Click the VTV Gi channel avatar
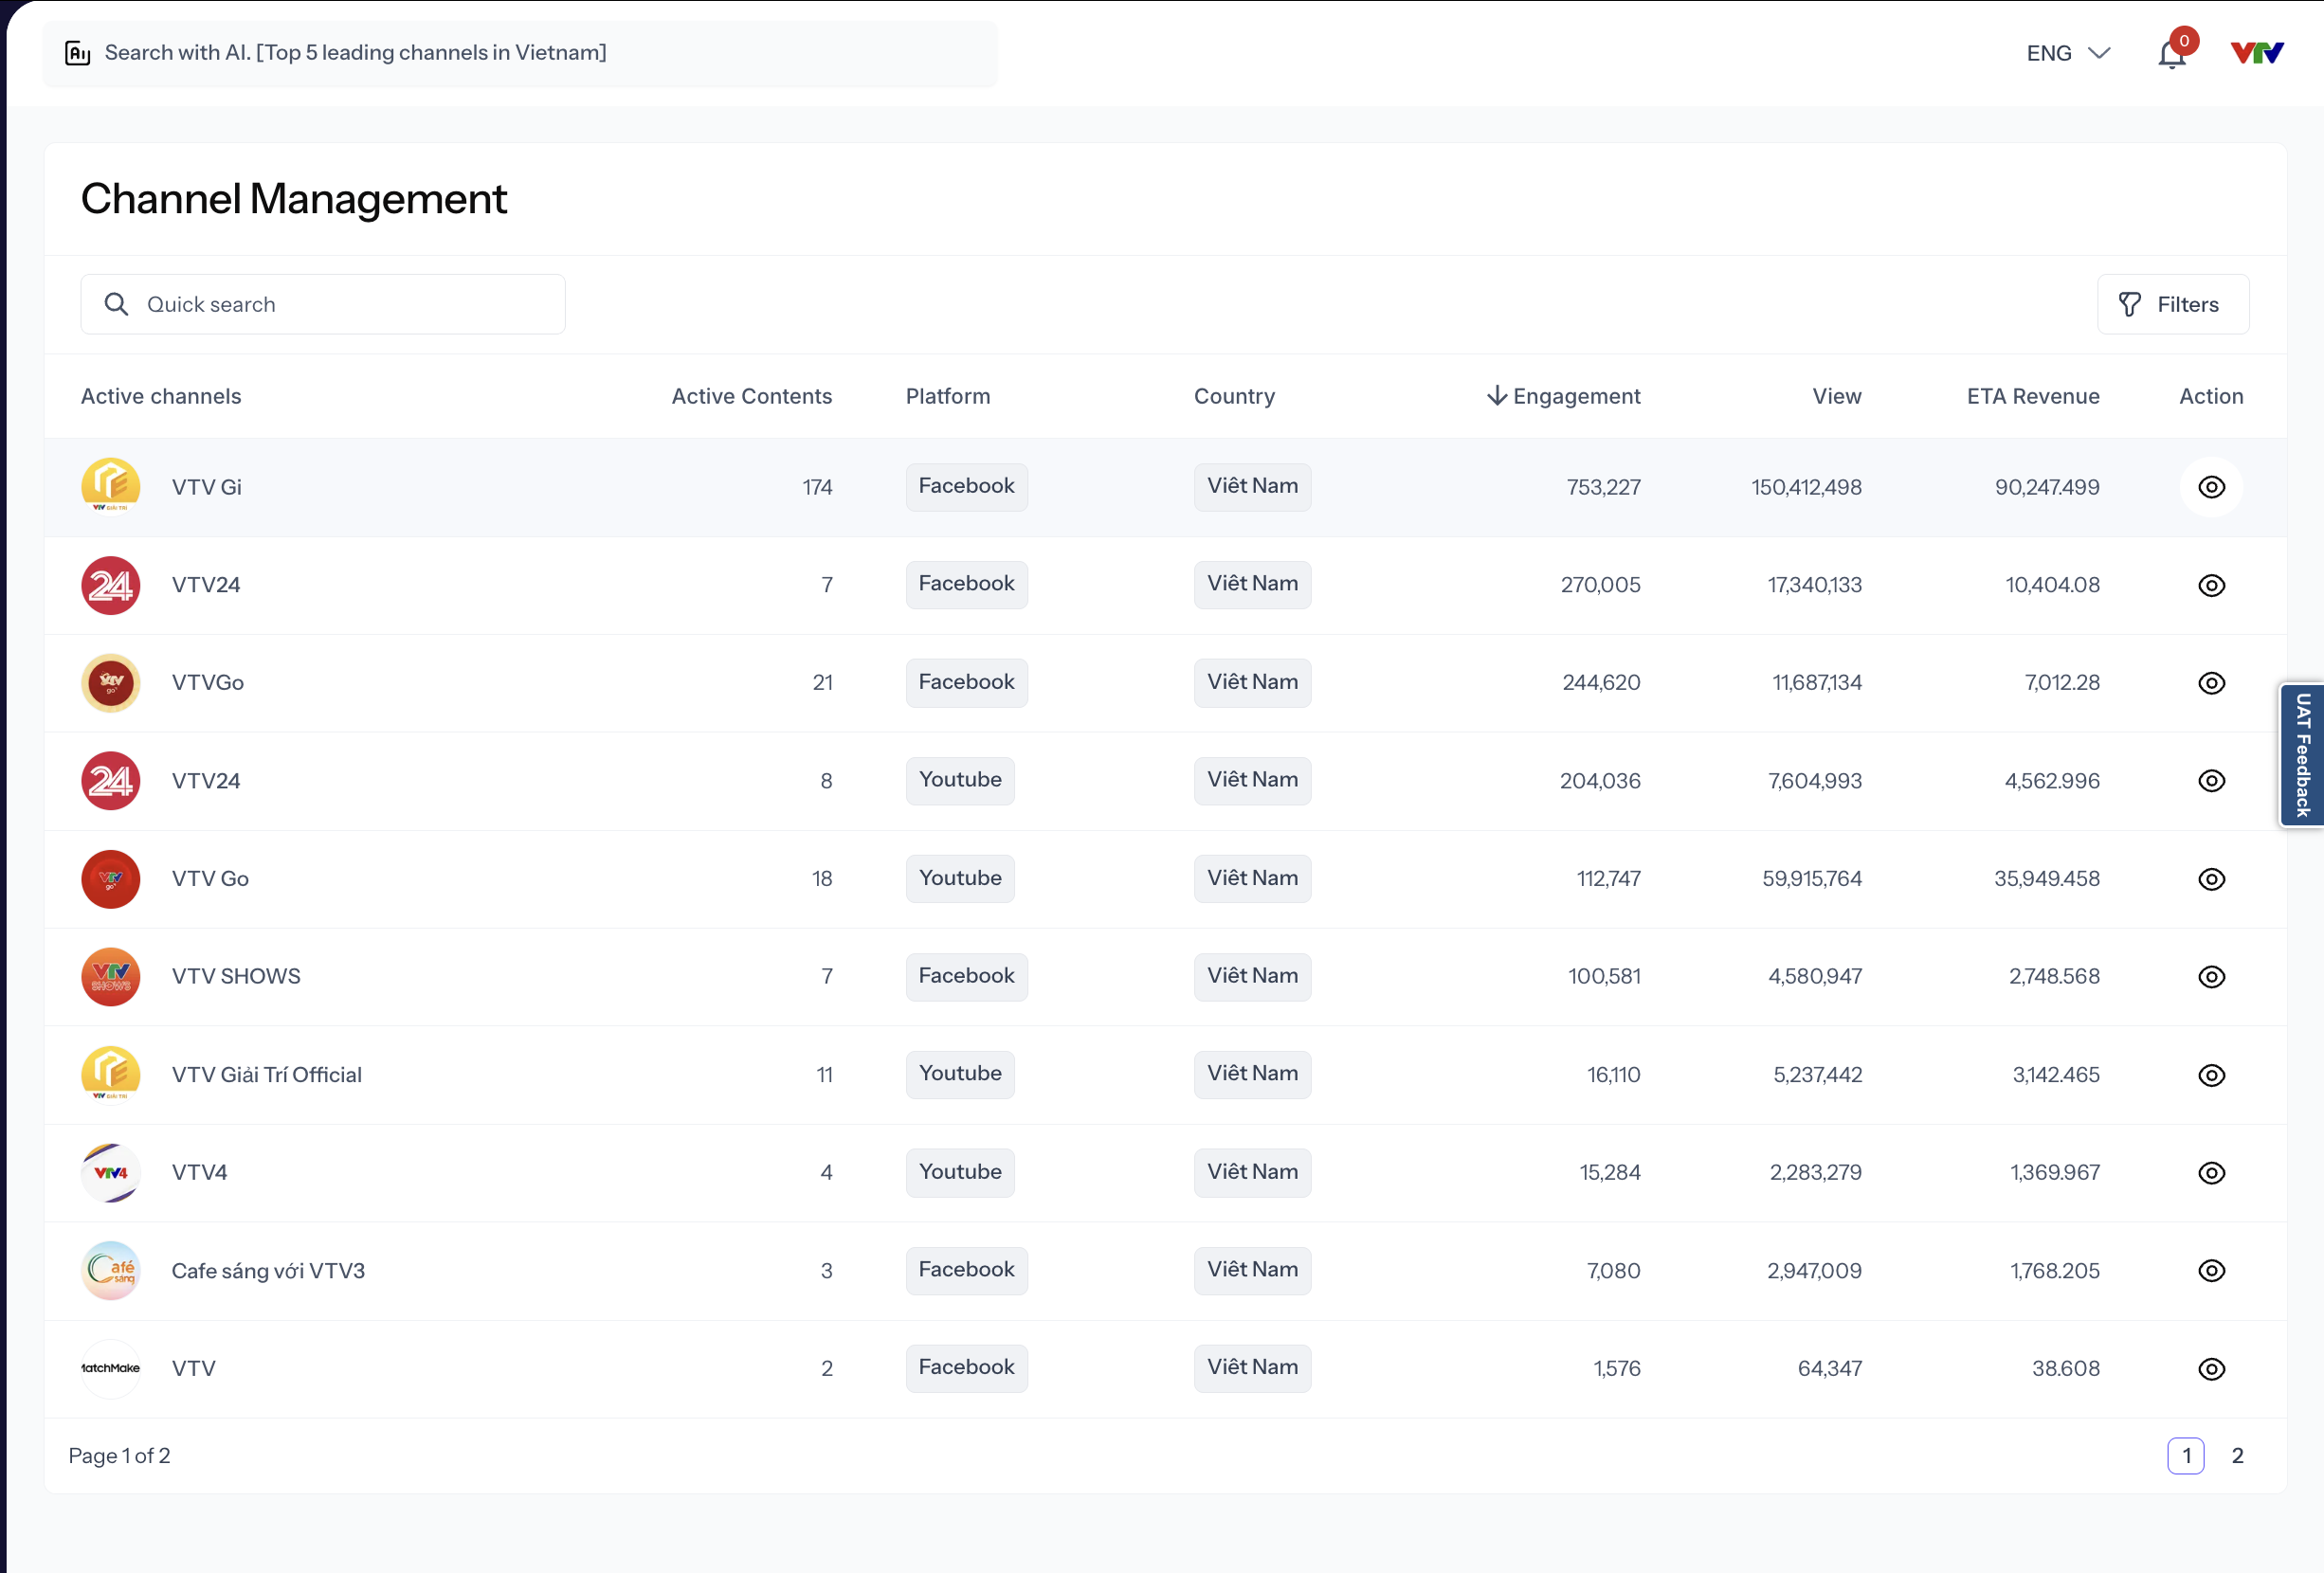The image size is (2324, 1573). pos(110,486)
